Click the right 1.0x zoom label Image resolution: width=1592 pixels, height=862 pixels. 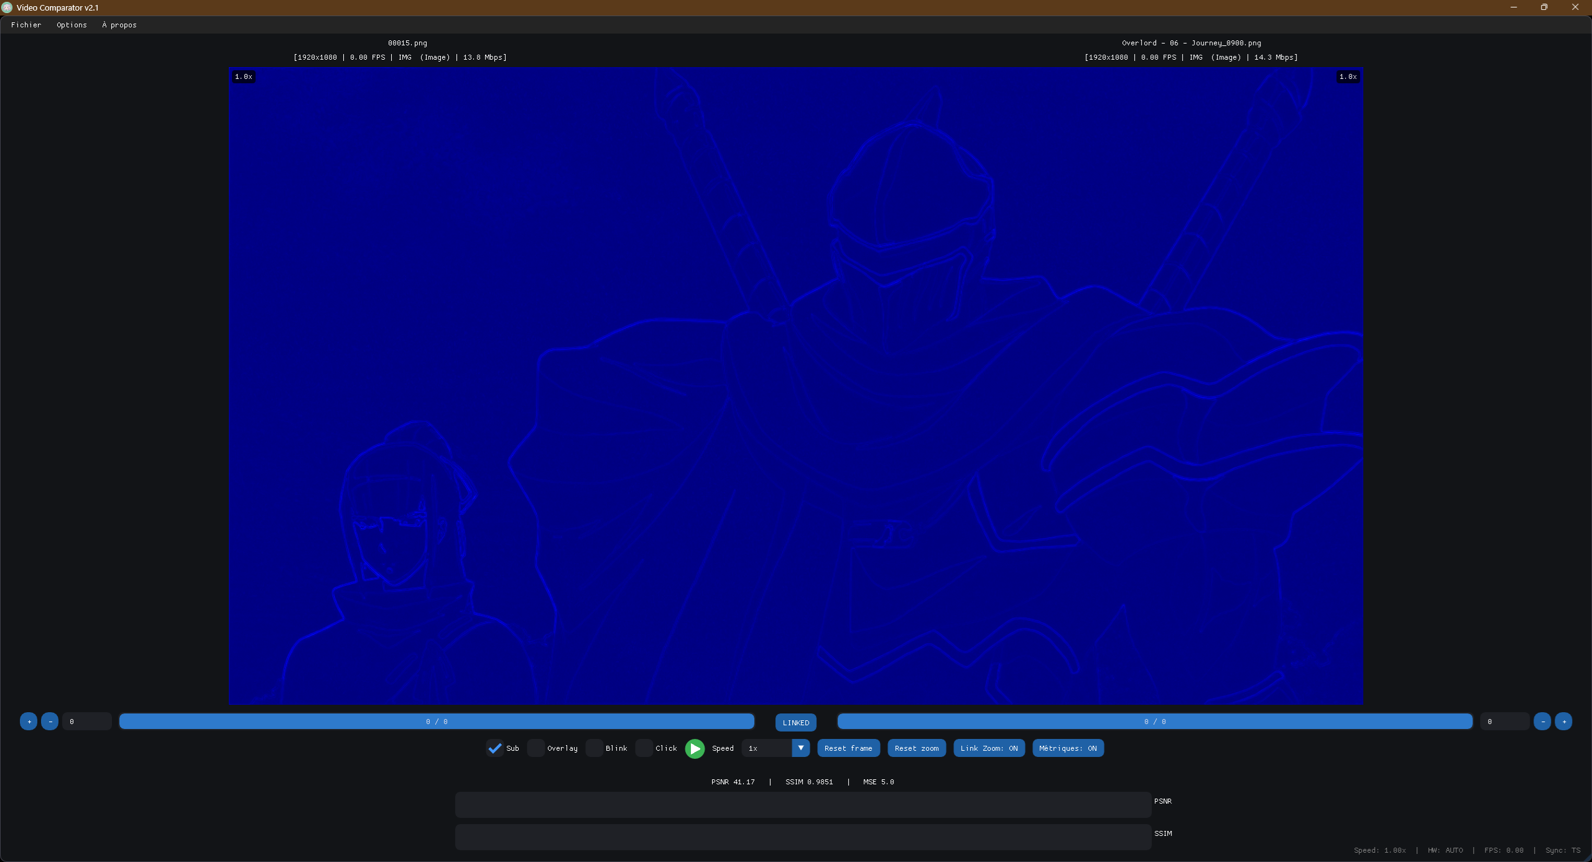(x=1348, y=76)
